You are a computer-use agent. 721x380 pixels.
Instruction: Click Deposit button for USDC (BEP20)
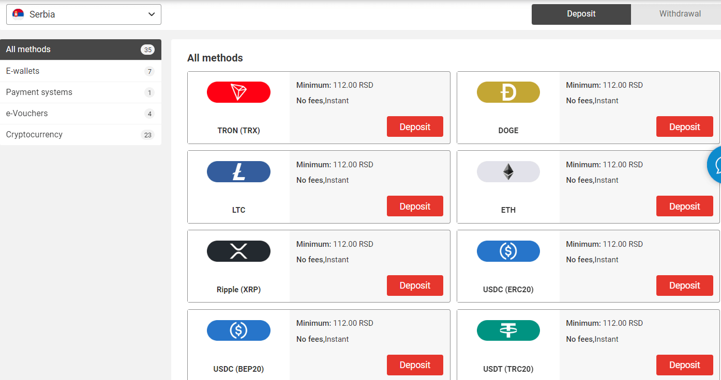(x=415, y=365)
